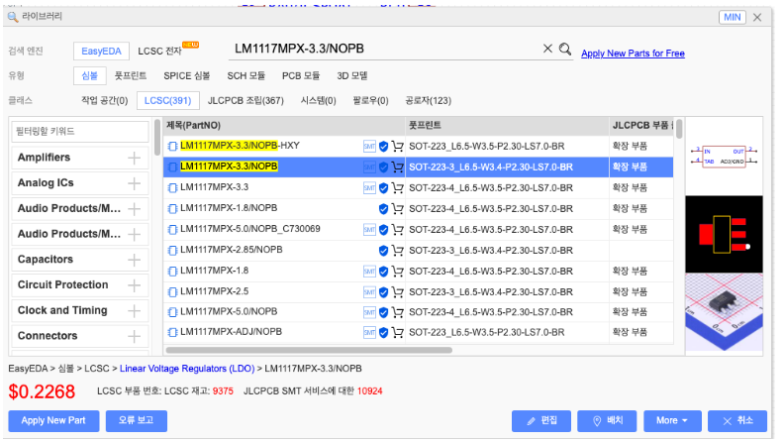784x443 pixels.
Task: Switch to PCB 모듈 type
Action: point(301,75)
